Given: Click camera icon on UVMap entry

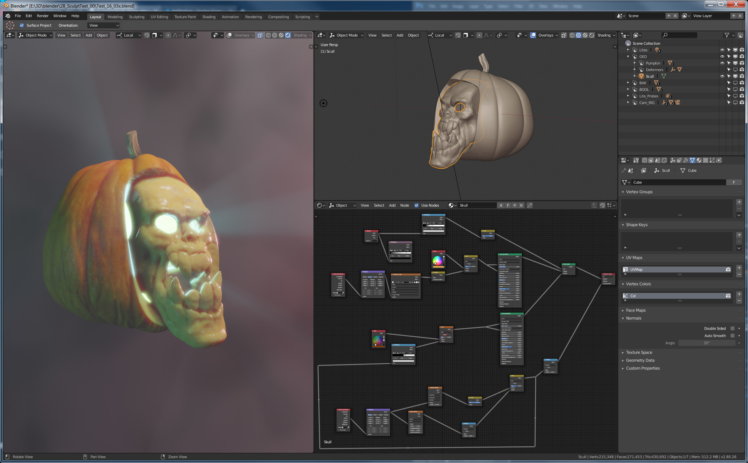Looking at the screenshot, I should pos(728,269).
